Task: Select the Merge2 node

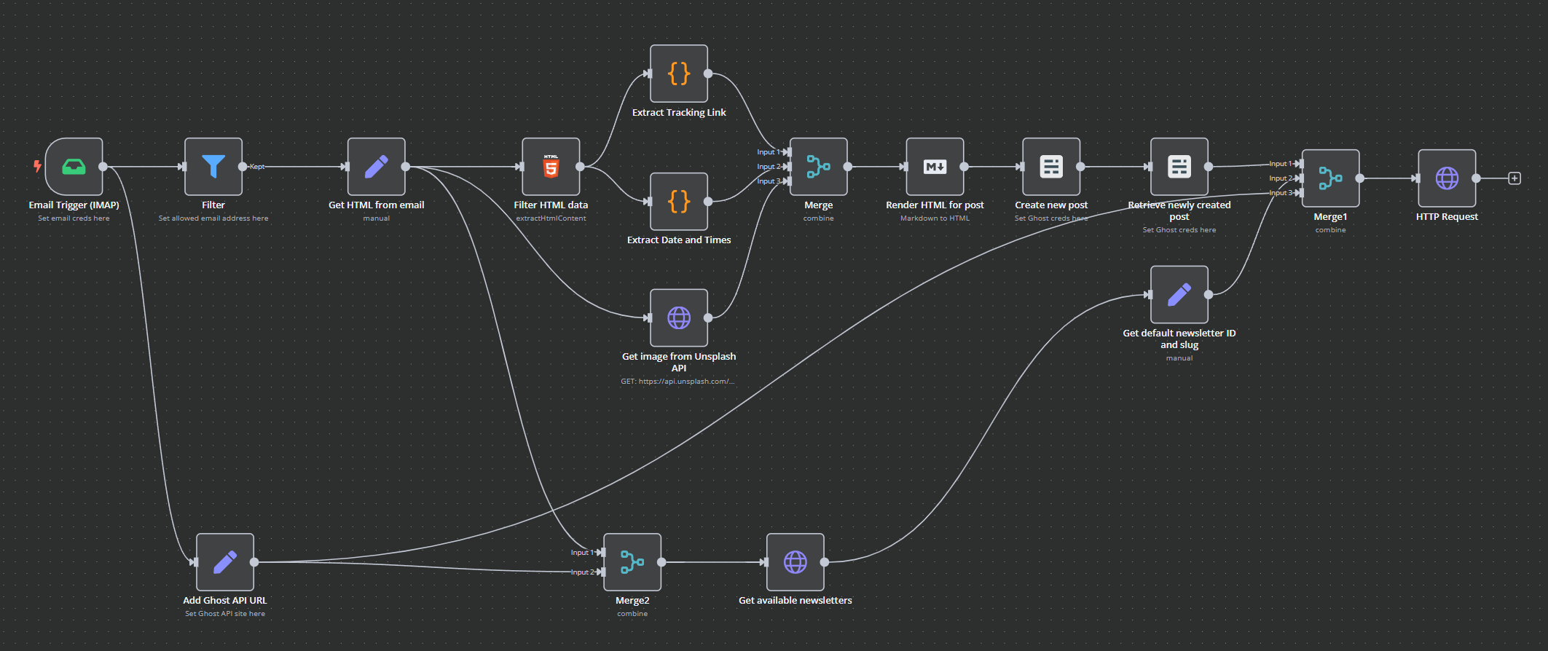Action: point(632,561)
